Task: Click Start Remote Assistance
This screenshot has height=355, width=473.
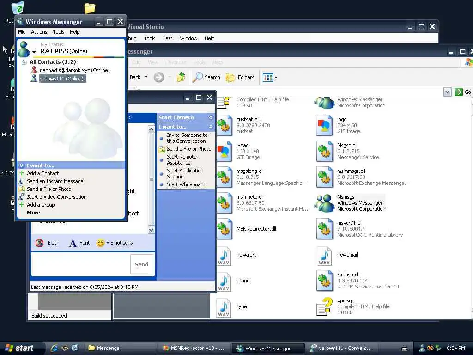Action: tap(182, 159)
